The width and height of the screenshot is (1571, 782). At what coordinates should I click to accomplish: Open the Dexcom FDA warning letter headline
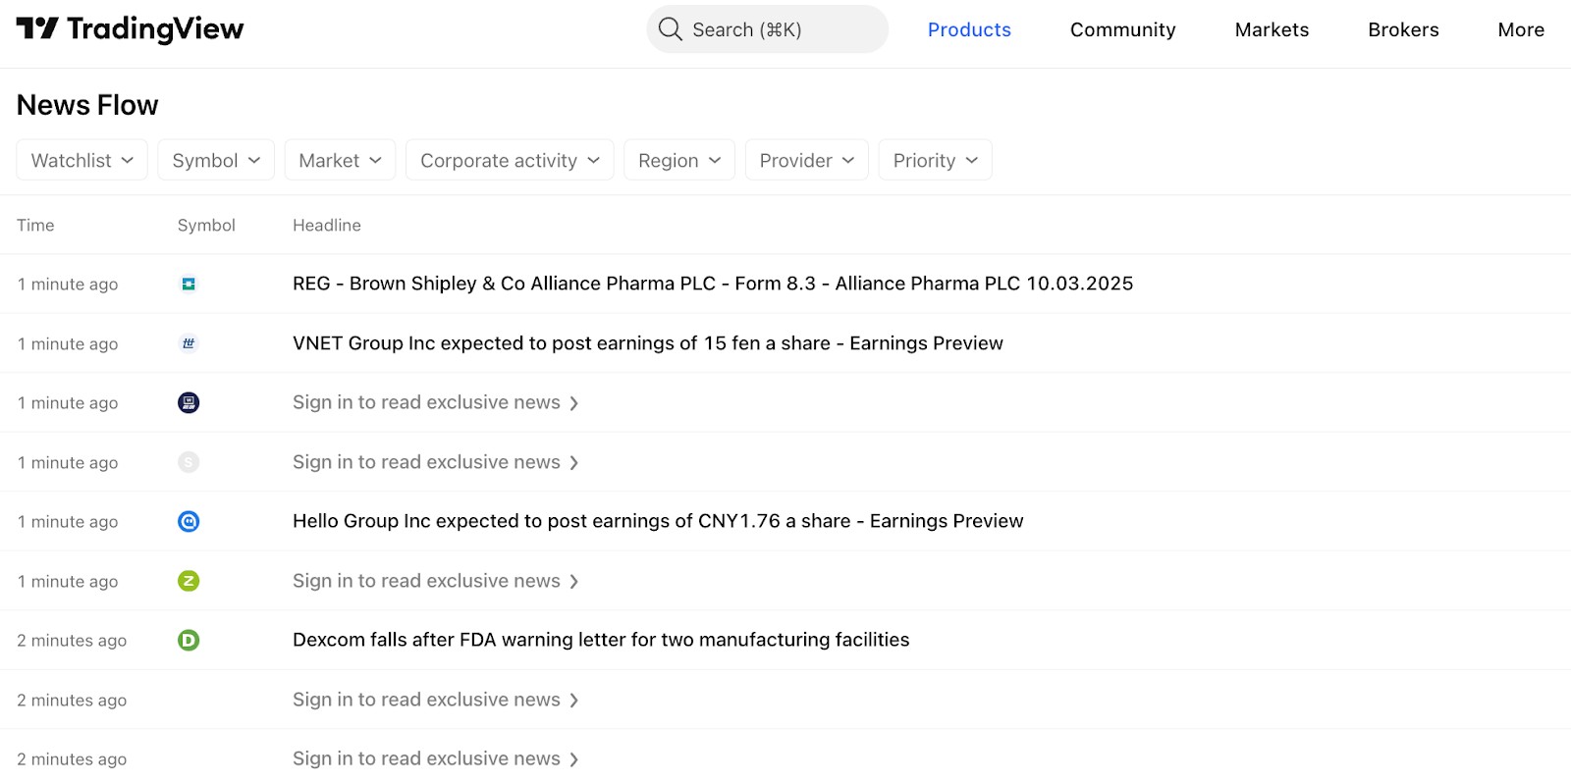[601, 640]
